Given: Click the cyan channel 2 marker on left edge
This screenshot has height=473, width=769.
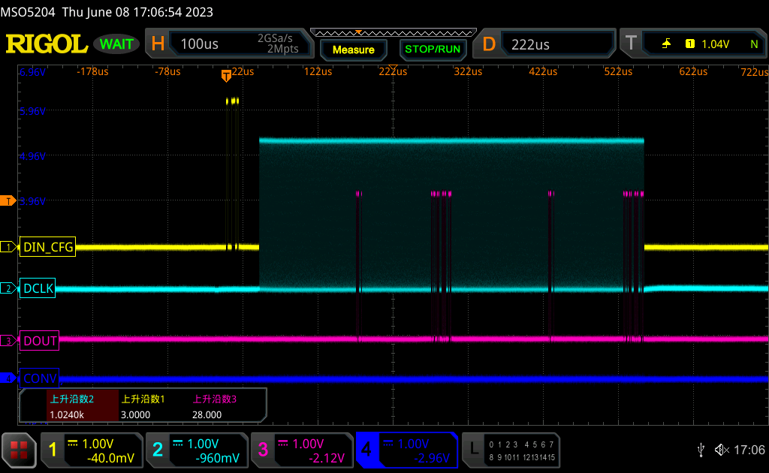Looking at the screenshot, I should [8, 288].
